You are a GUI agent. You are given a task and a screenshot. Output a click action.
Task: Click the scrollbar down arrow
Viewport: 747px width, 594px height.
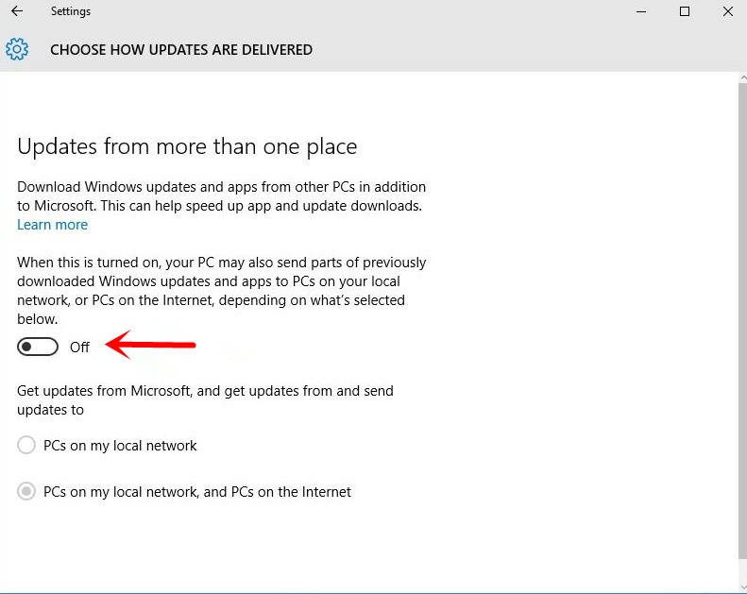pyautogui.click(x=742, y=586)
